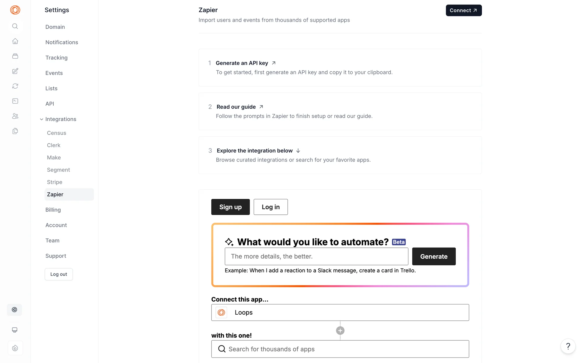582x363 pixels.
Task: Open the help question mark button
Action: pos(568,346)
